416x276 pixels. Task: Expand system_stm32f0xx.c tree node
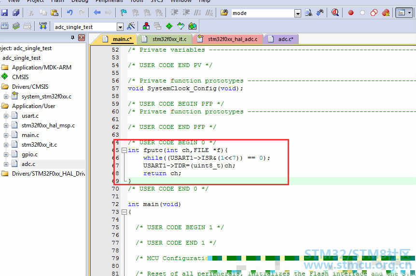(x=6, y=97)
